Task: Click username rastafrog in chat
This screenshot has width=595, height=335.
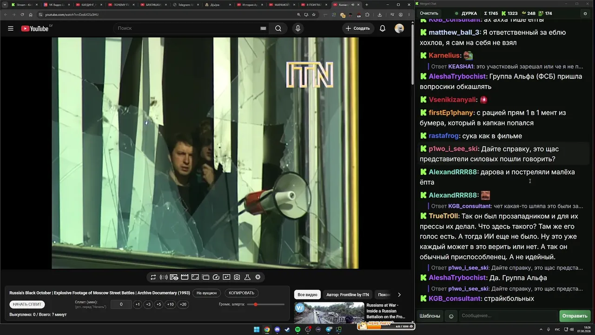Action: [443, 136]
